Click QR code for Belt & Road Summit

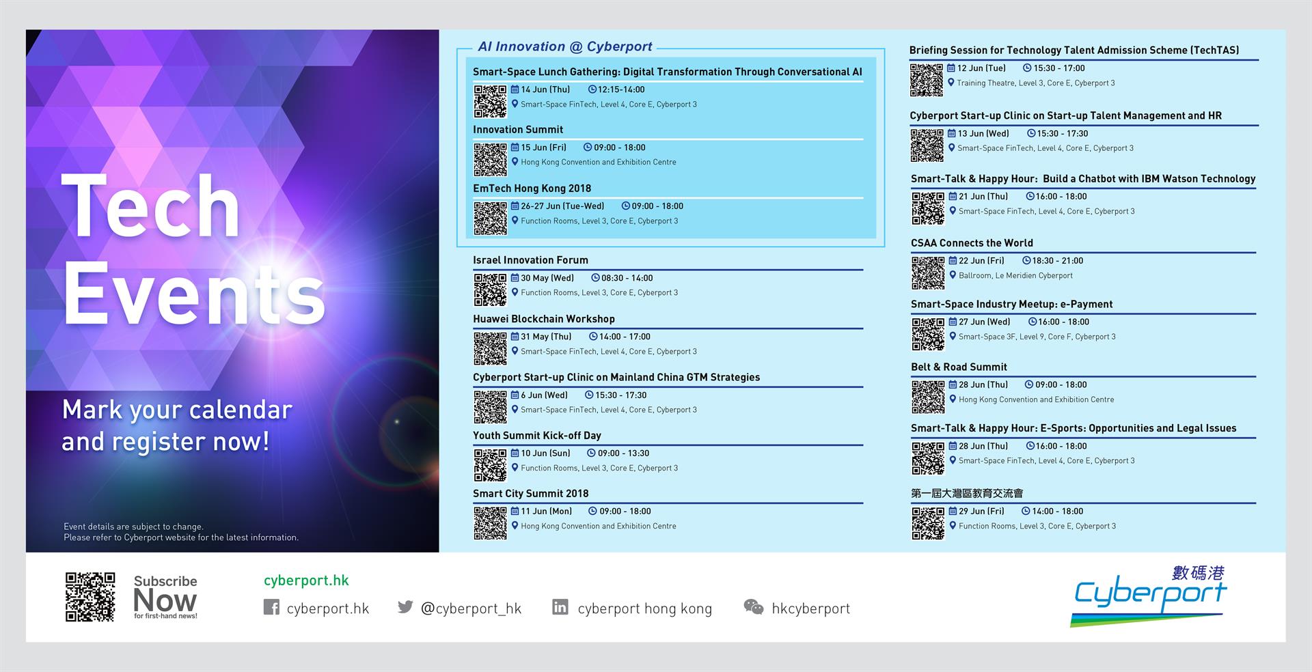pos(928,397)
